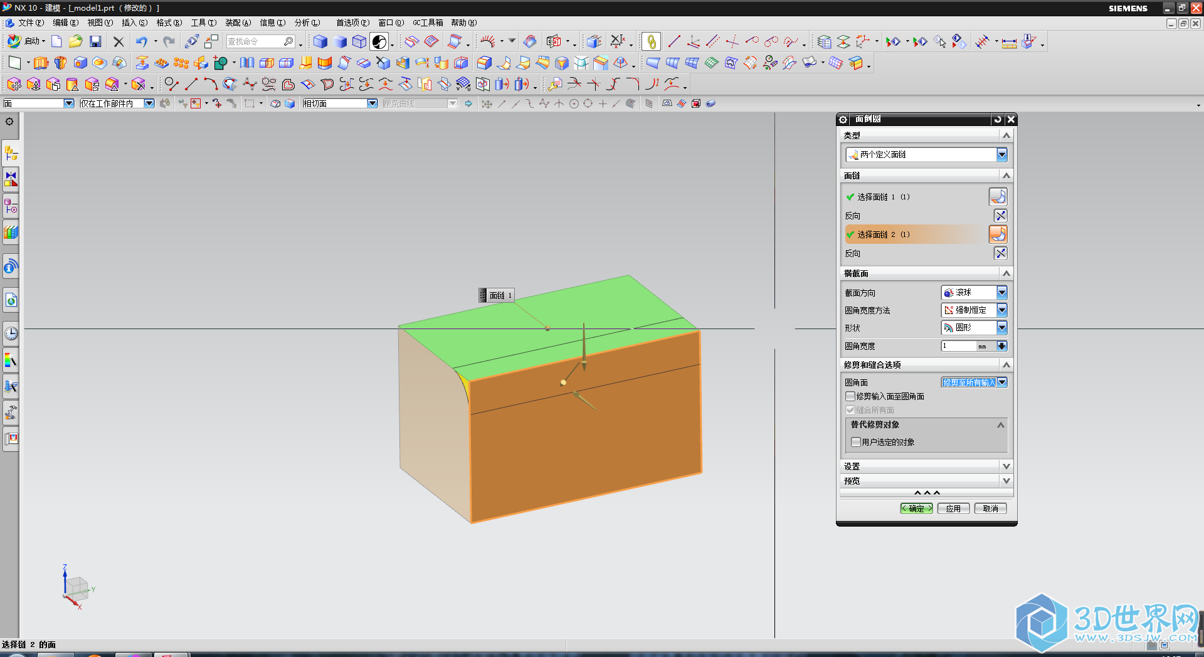Click the 启动 start button

(x=26, y=41)
